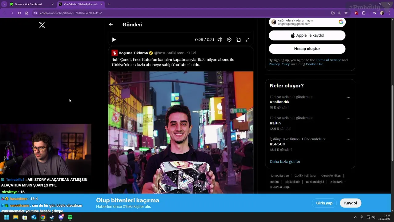Screen dimensions: 394x222
Task: Go back a page in Chrome
Action: click(x=4, y=13)
